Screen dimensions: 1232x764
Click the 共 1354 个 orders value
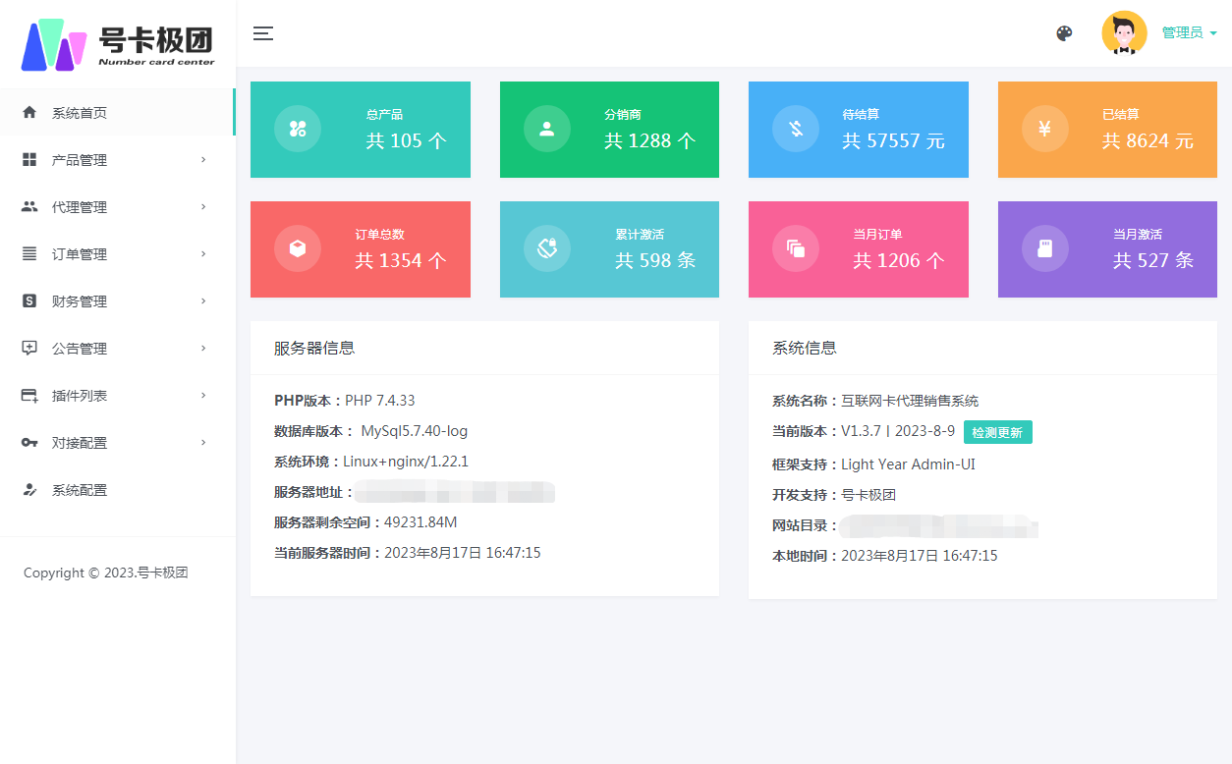click(401, 260)
